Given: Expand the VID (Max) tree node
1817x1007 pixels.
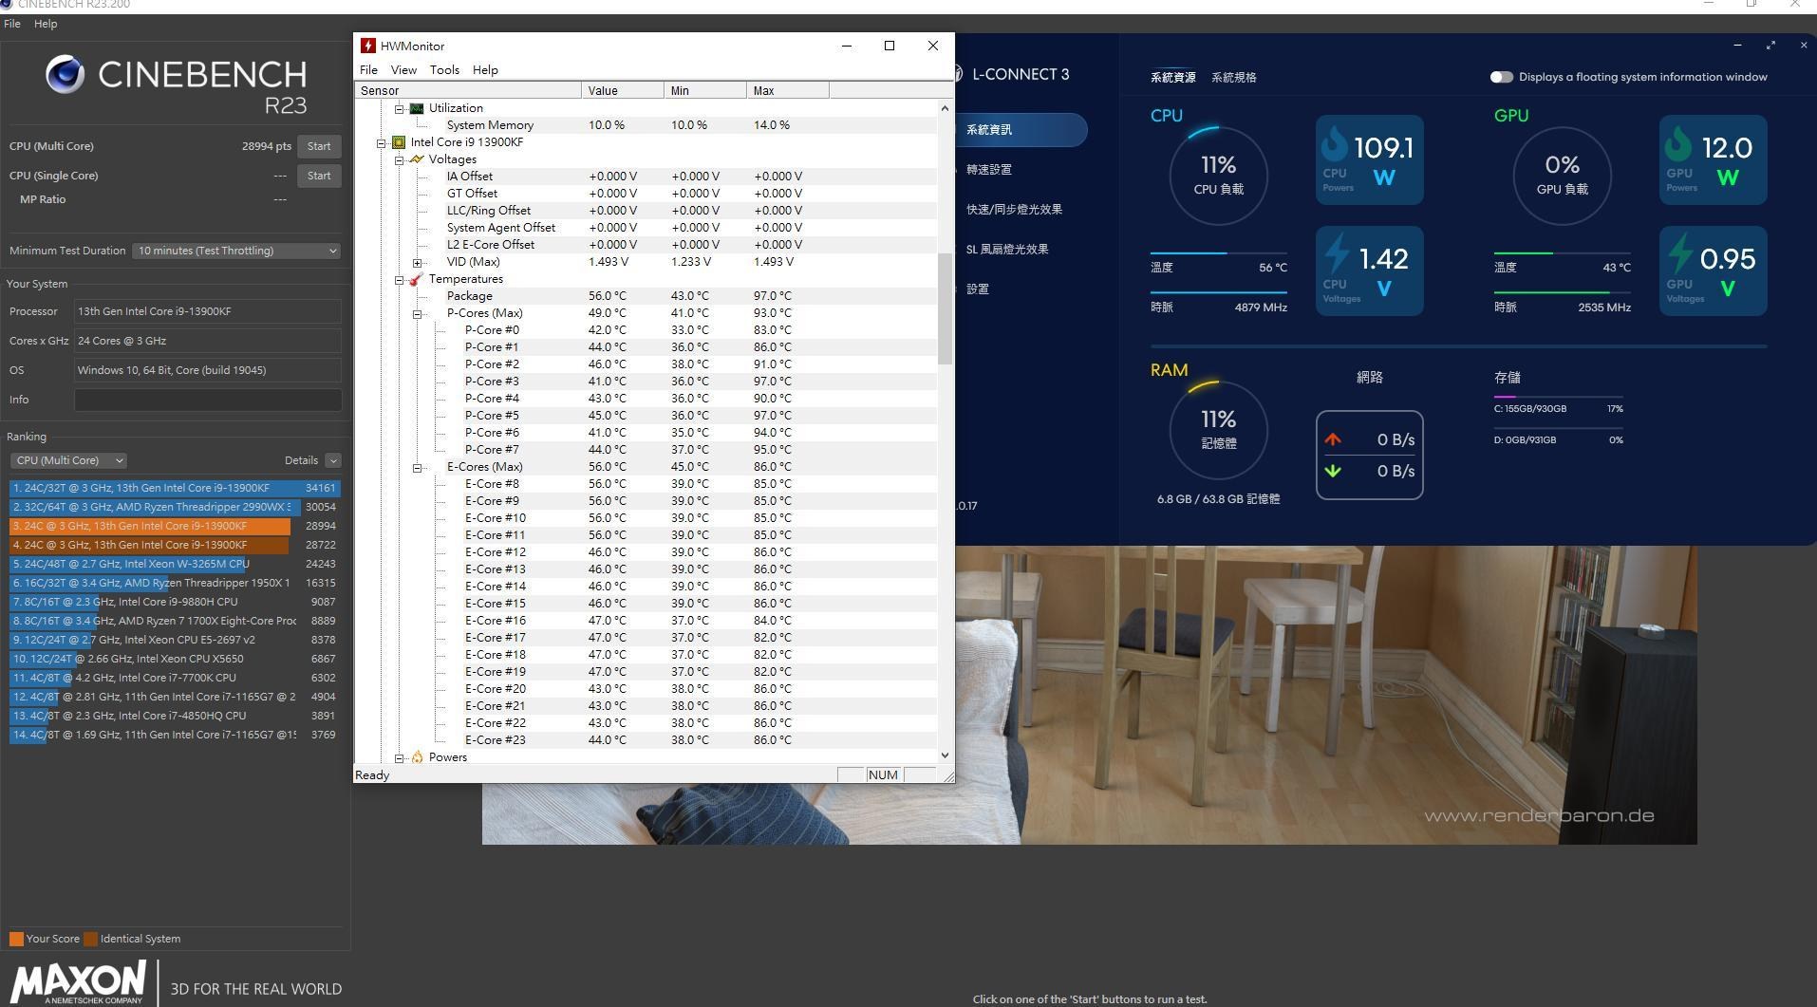Looking at the screenshot, I should click(x=417, y=262).
